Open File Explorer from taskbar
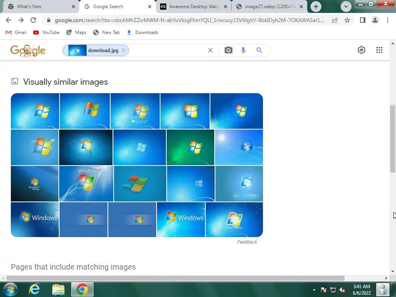 click(x=58, y=289)
